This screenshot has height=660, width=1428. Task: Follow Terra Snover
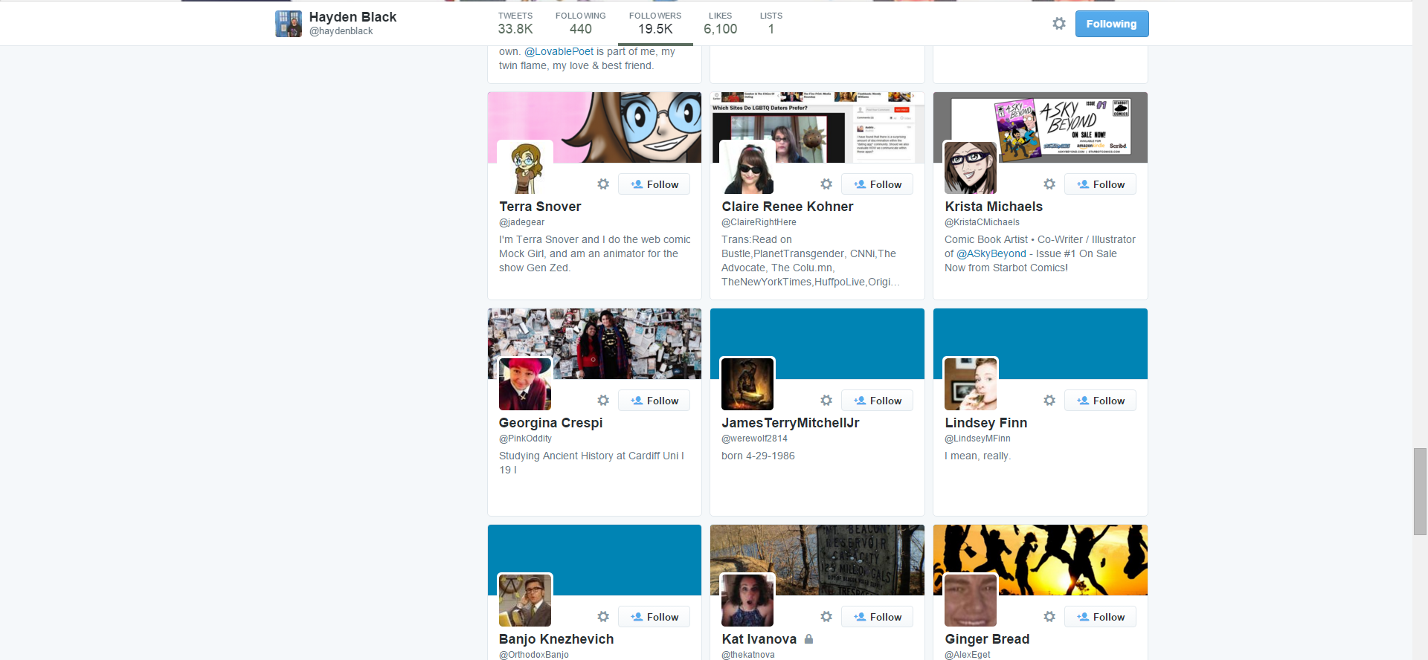click(654, 184)
